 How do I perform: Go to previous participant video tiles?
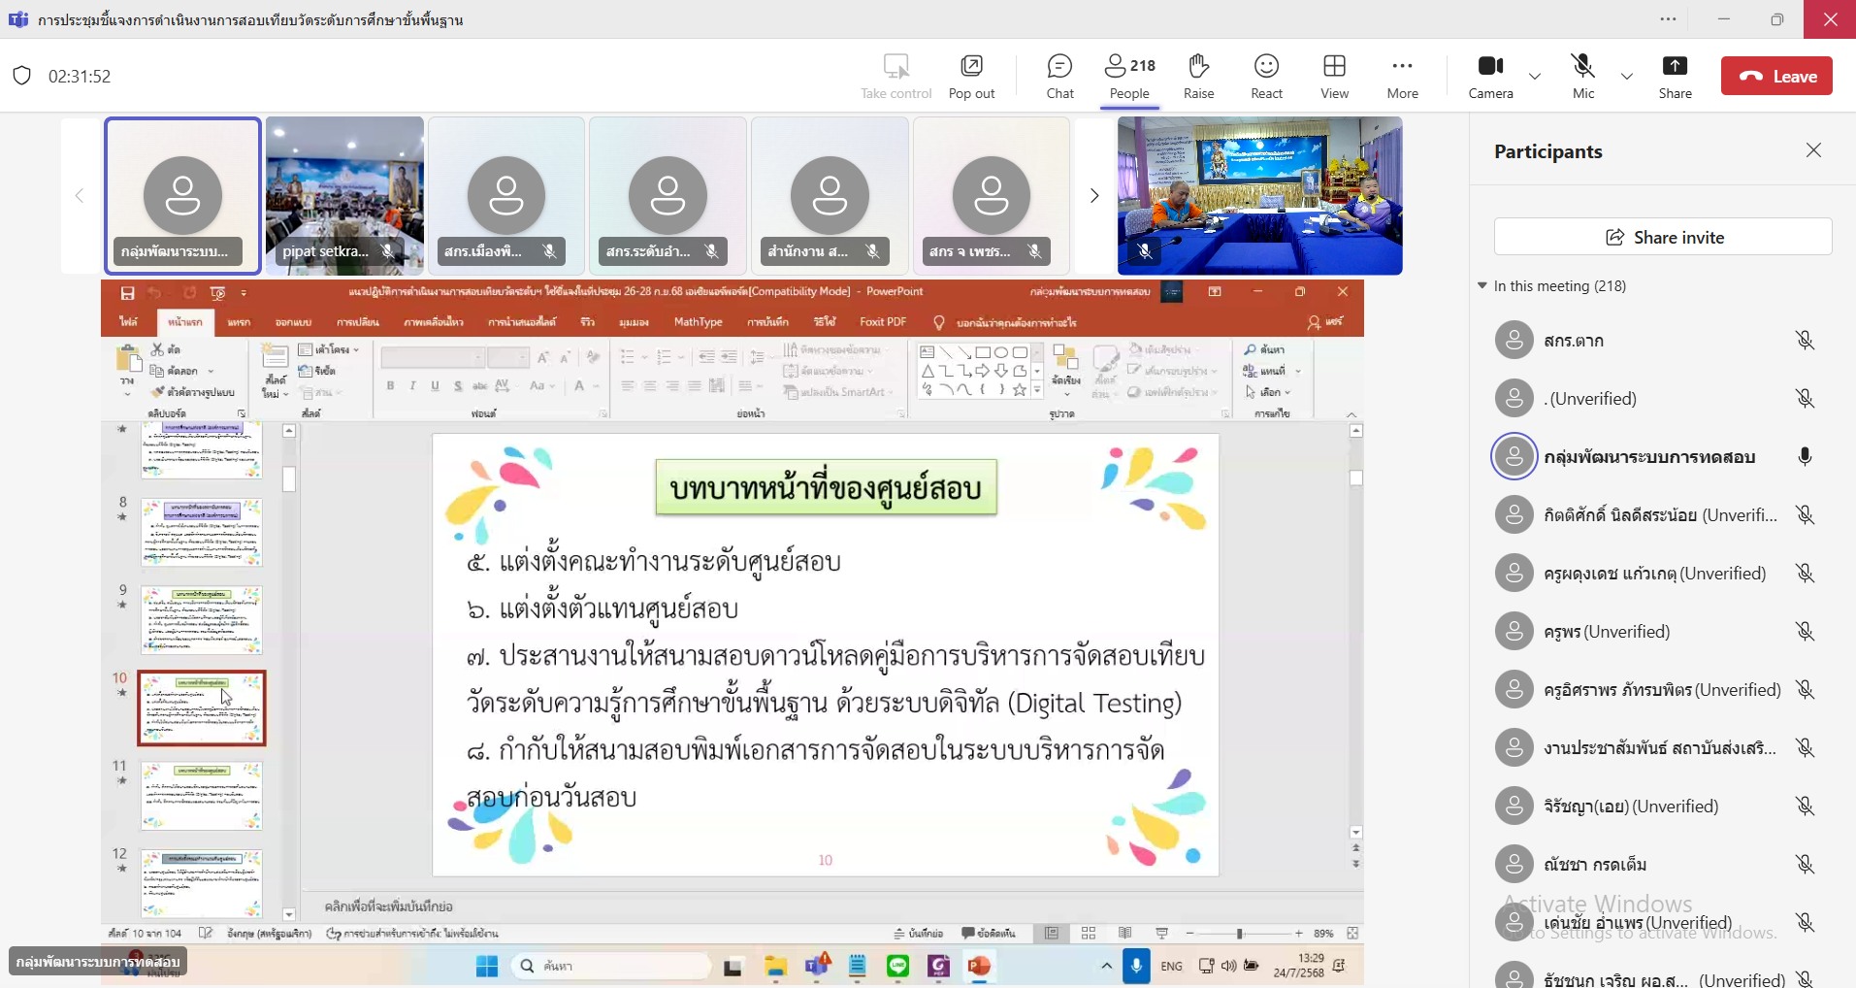coord(80,196)
